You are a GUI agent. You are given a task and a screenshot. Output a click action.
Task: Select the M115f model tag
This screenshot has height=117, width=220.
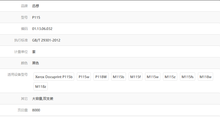point(136,77)
